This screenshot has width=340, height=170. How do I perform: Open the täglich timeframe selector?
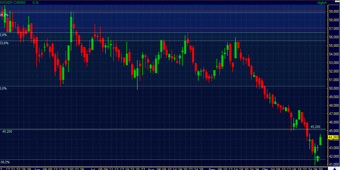323,3
